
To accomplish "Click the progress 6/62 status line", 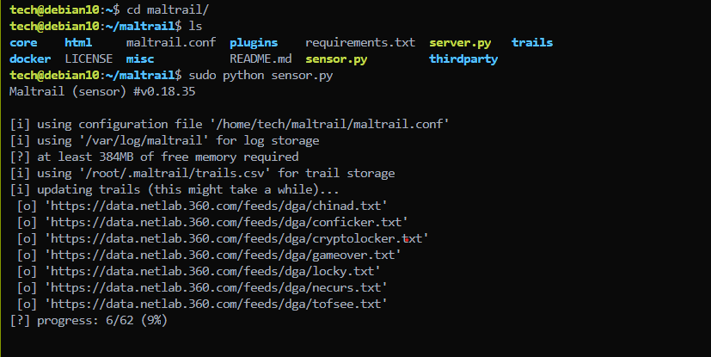I will coord(89,320).
